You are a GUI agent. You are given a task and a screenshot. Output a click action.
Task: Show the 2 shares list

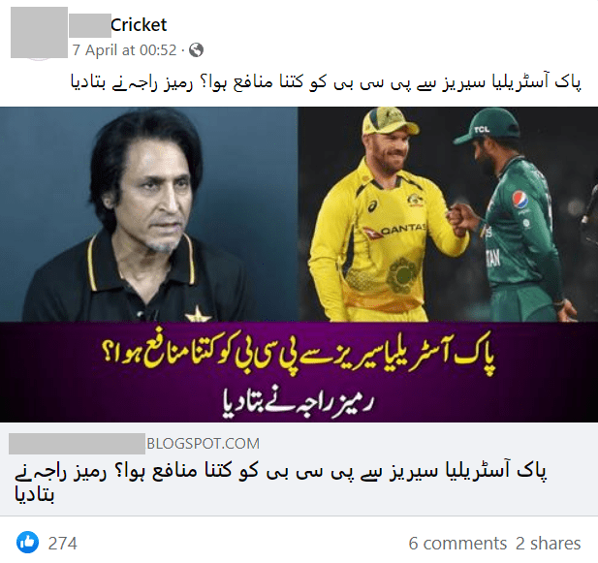point(548,544)
